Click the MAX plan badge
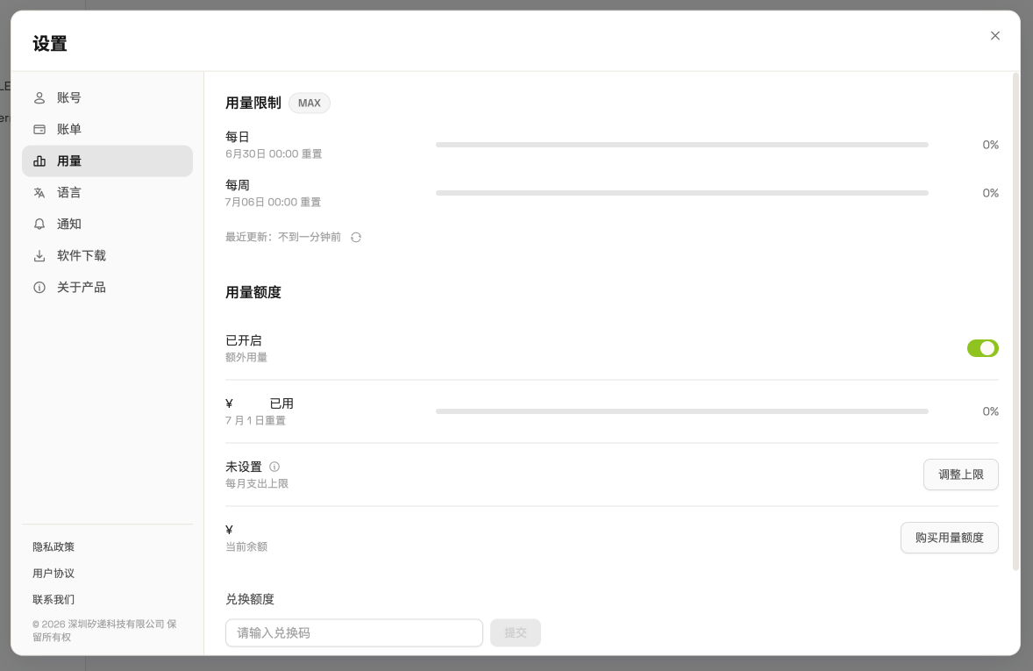 click(309, 103)
